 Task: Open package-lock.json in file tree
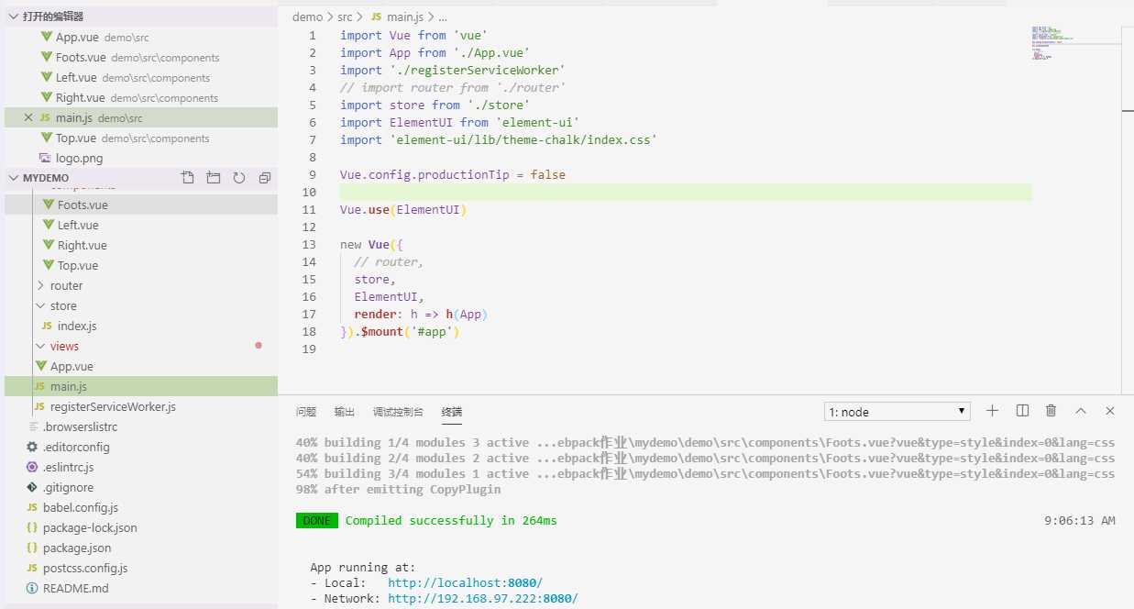point(140,527)
